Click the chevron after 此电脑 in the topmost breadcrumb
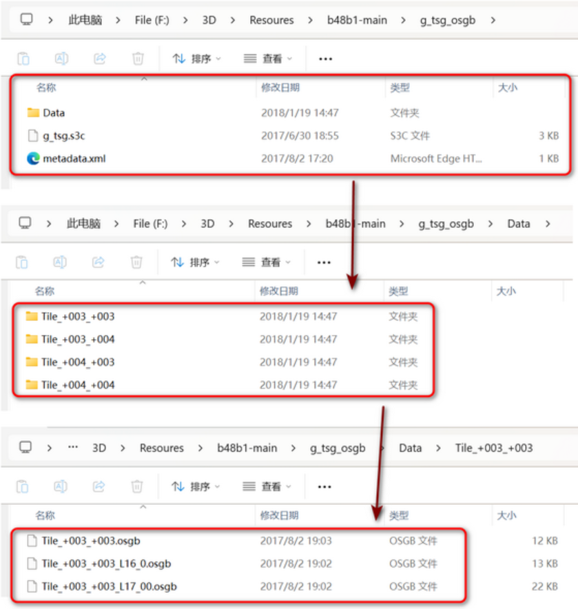 (x=118, y=20)
